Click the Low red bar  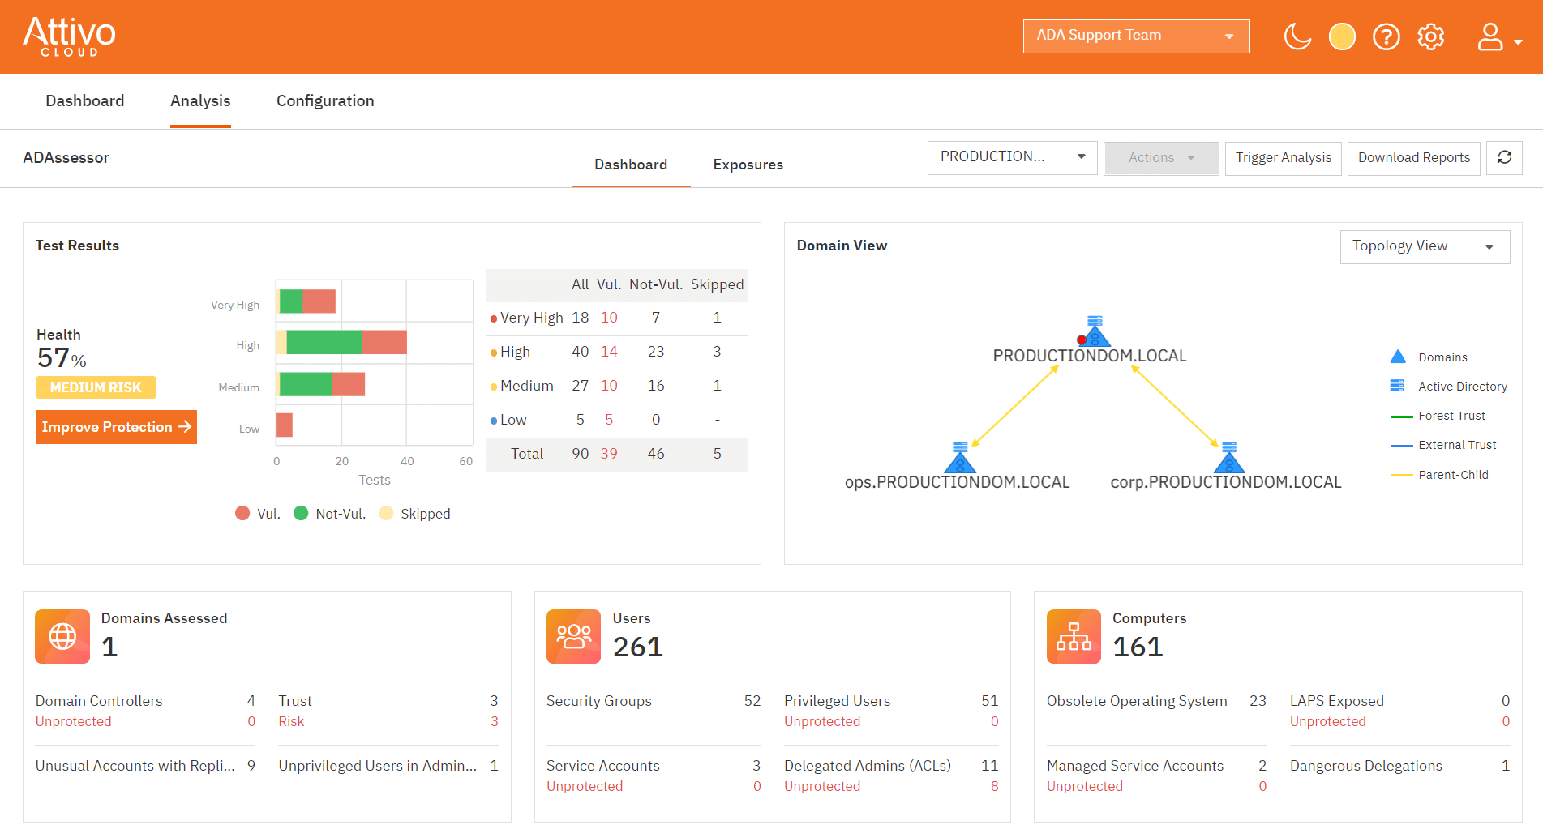point(285,425)
